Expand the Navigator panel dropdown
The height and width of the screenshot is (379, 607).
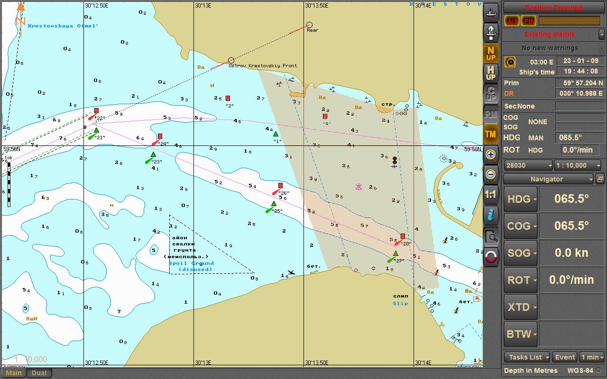coord(548,179)
